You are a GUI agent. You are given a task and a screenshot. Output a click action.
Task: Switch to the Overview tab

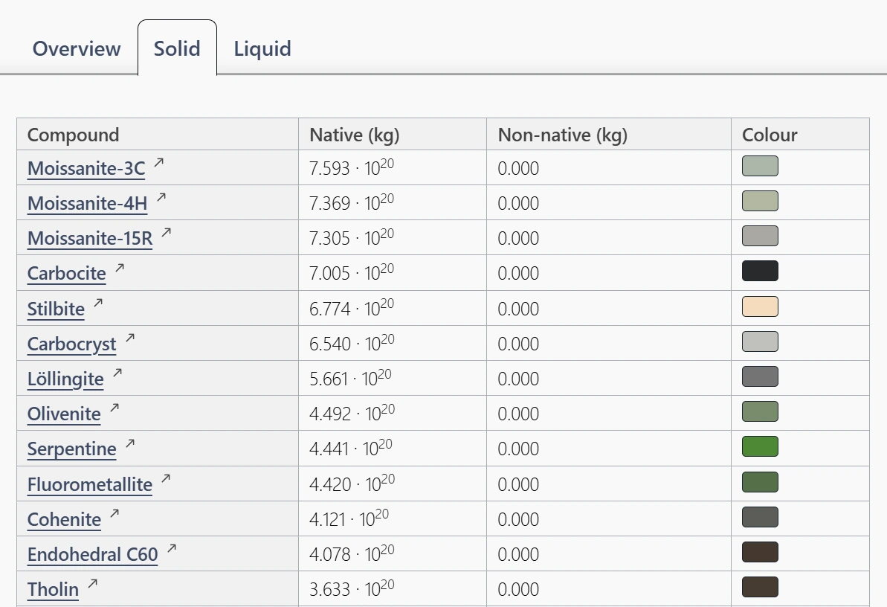(x=77, y=48)
